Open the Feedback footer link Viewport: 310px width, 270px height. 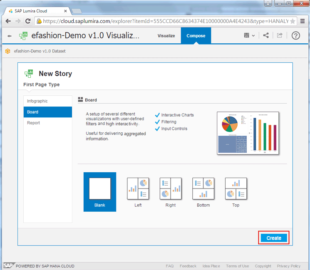click(x=188, y=266)
